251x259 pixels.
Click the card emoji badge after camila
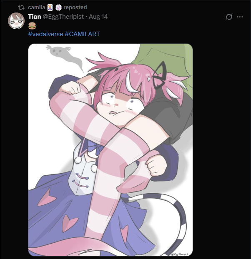50,7
